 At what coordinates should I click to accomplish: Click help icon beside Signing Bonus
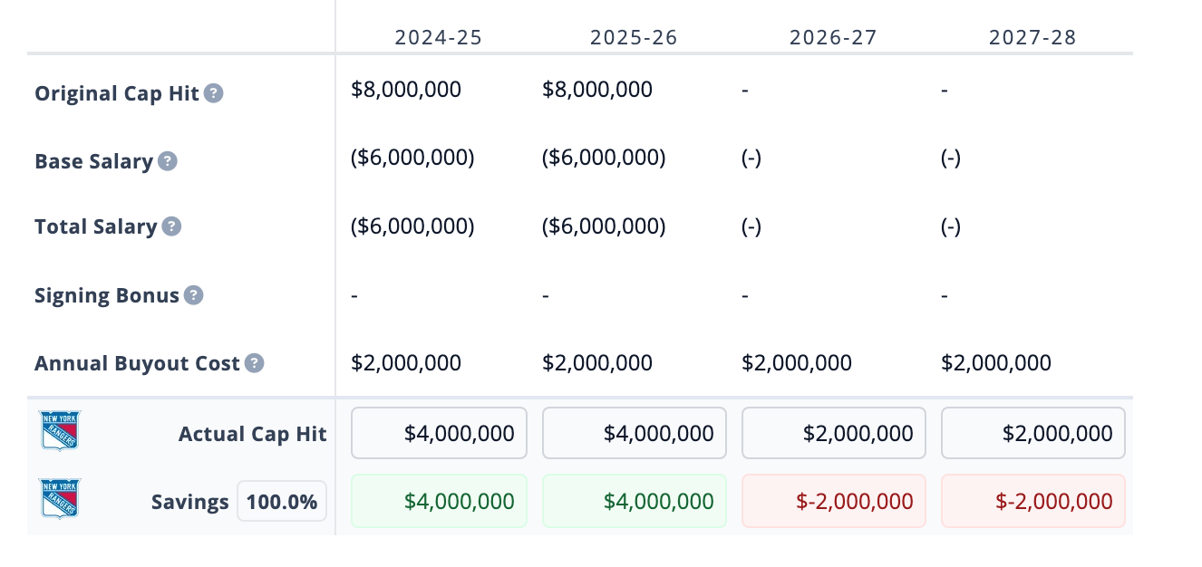pyautogui.click(x=193, y=295)
